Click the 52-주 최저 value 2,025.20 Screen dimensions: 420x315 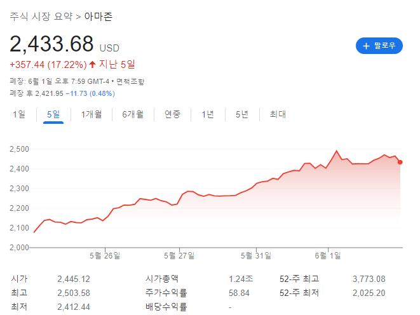(369, 293)
